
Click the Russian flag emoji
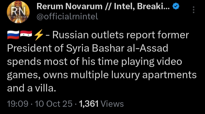pos(13,35)
